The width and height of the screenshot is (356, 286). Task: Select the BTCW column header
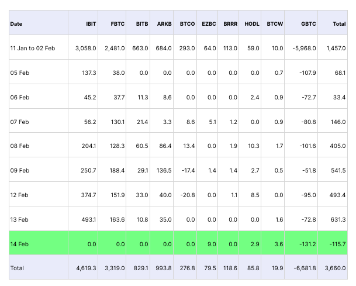[275, 24]
